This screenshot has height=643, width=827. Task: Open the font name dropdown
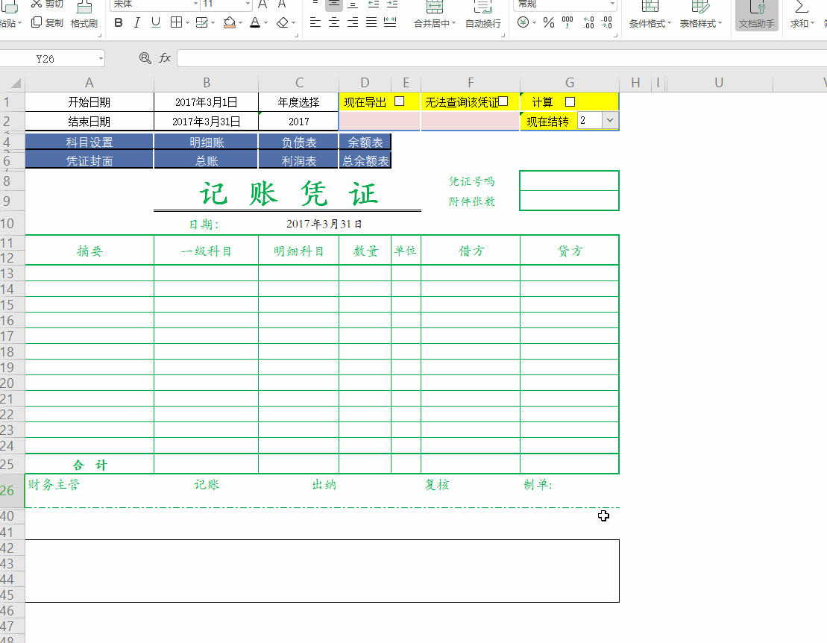[x=195, y=4]
